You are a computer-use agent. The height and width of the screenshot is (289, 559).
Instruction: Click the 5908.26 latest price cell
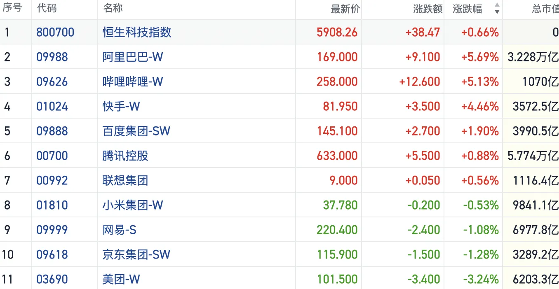(x=337, y=32)
